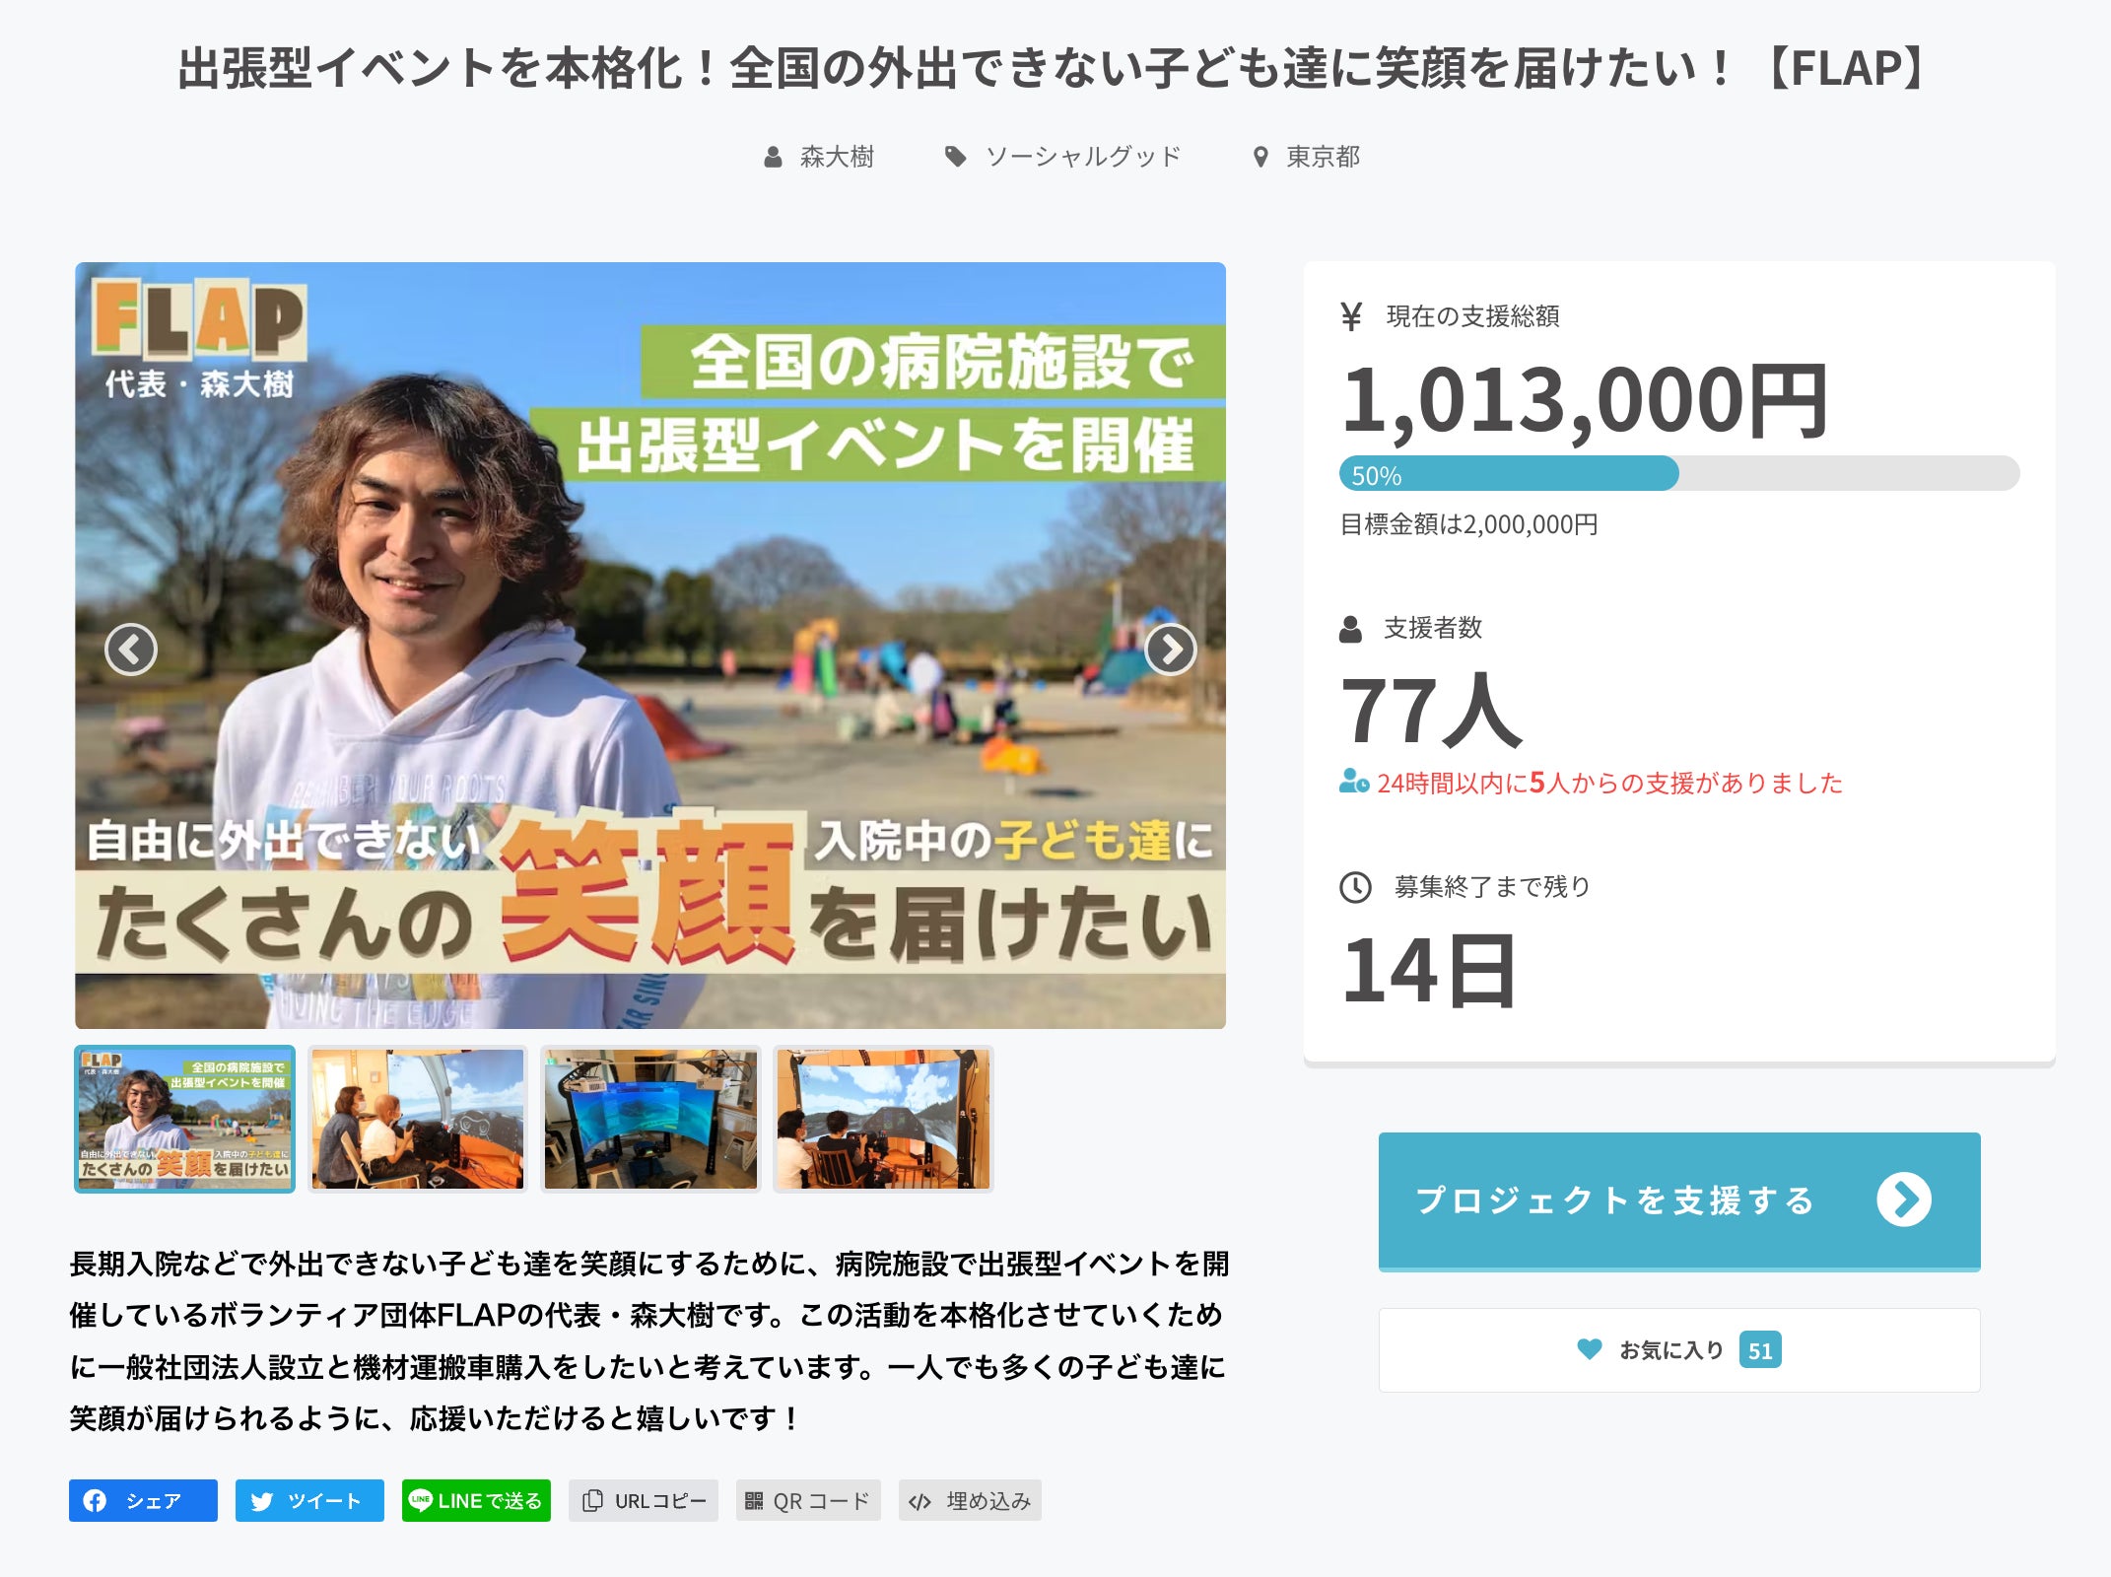2111x1577 pixels.
Task: Select the third thumbnail showing curved screen
Action: [x=650, y=1119]
